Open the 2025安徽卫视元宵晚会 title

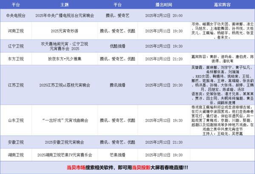pos(65,141)
